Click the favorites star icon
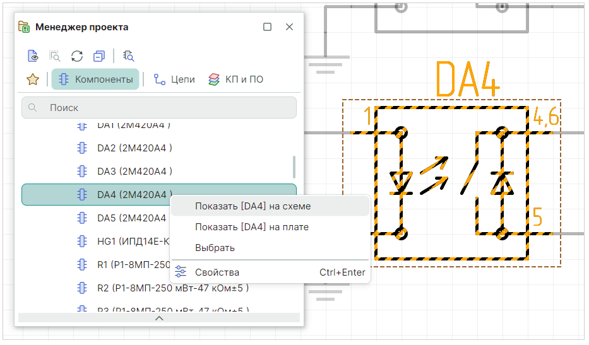Screen dimensions: 589x345 pos(33,79)
